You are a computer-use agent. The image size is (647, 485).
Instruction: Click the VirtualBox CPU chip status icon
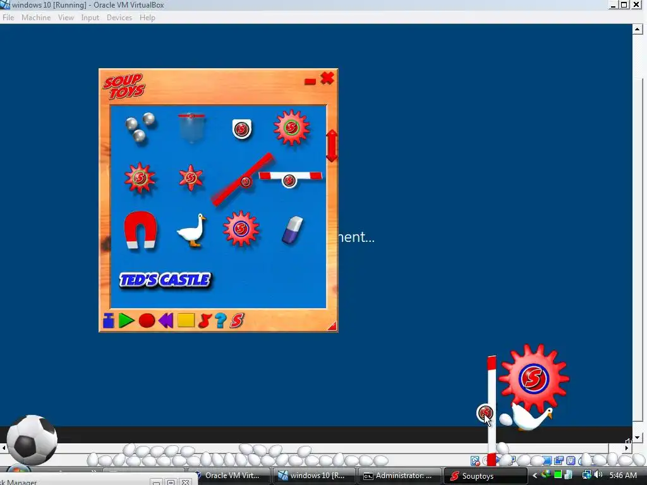point(571,460)
